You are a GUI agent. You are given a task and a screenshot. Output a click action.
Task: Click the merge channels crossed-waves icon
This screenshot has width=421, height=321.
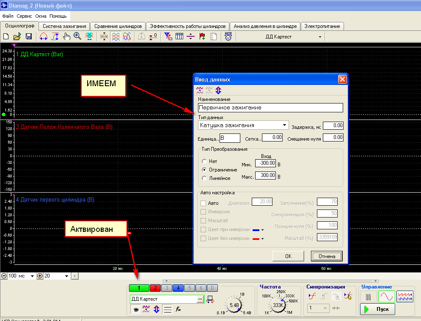pos(104,36)
